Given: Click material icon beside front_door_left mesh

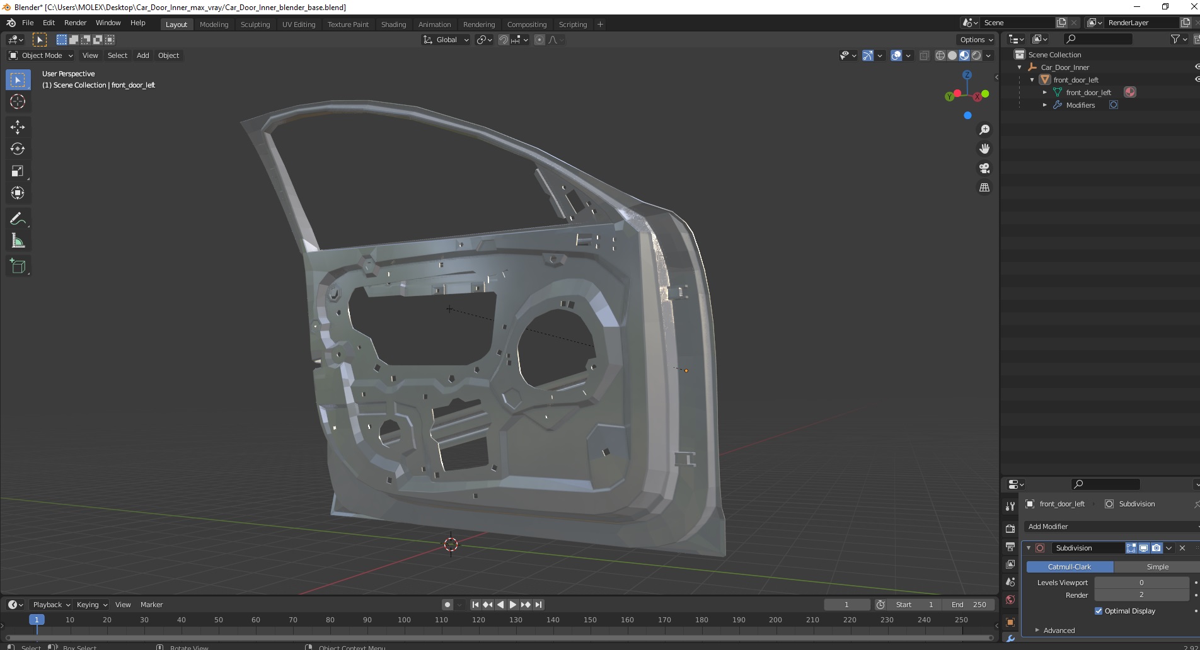Looking at the screenshot, I should pos(1130,92).
